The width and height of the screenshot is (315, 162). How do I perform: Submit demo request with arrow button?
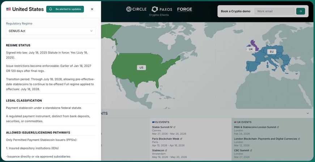[x=300, y=11]
